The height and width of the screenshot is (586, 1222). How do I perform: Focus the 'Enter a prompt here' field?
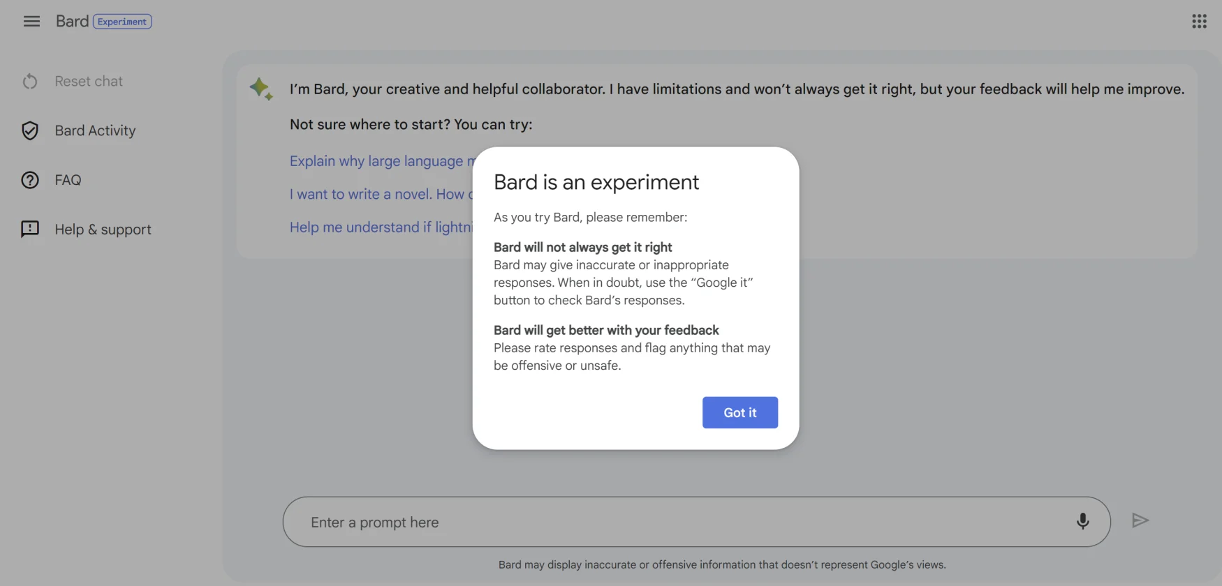click(x=696, y=522)
